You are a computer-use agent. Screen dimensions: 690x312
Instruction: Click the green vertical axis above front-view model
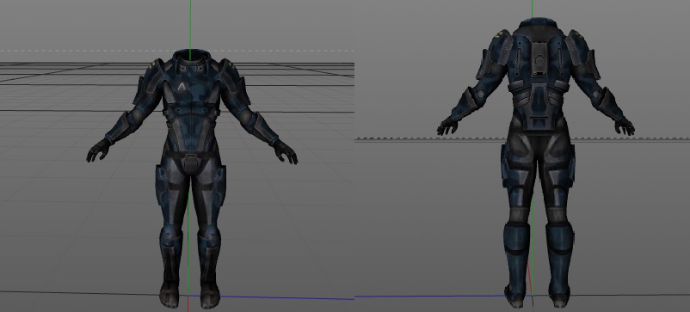coord(190,25)
